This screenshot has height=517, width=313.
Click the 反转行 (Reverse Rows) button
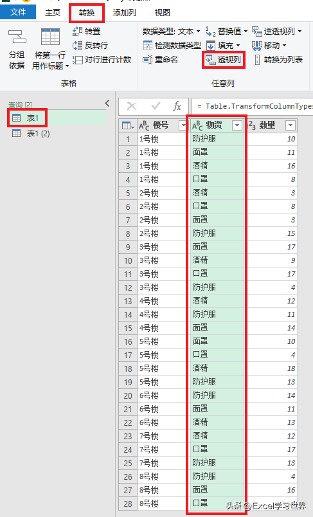click(90, 46)
